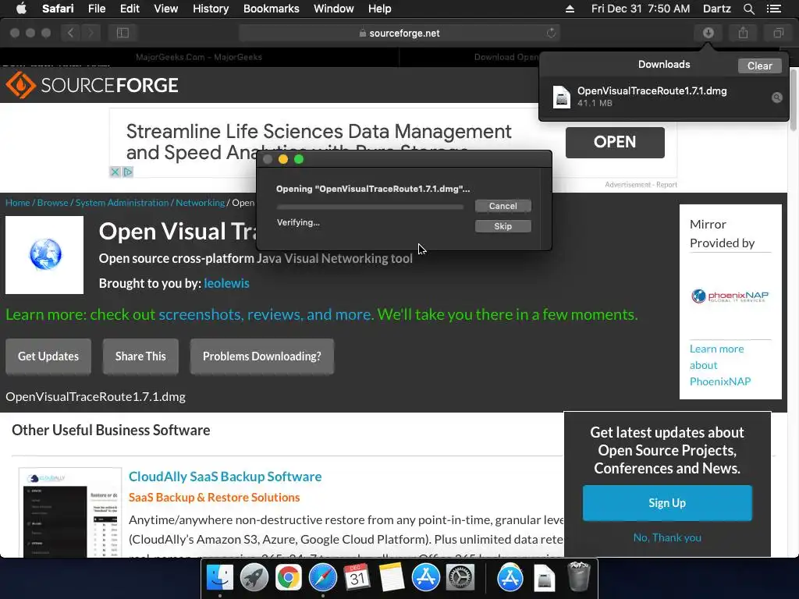Open the Safari menu
799x599 pixels.
tap(58, 9)
